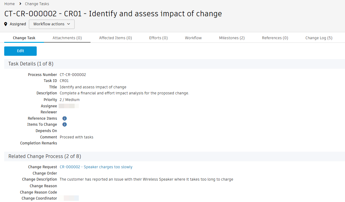Click the Assigned status location pin icon

click(6, 24)
